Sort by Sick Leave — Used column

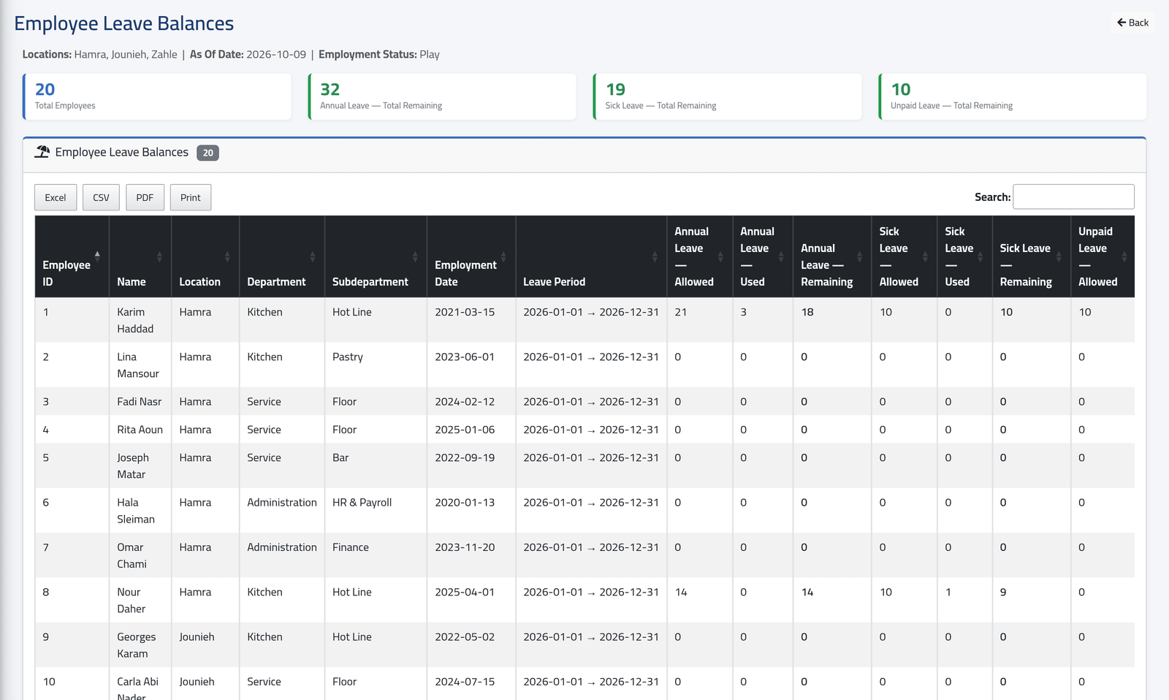point(964,256)
